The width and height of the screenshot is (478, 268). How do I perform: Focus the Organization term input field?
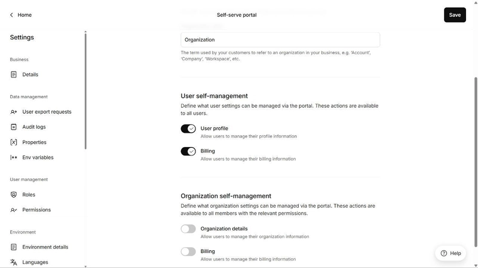(280, 40)
